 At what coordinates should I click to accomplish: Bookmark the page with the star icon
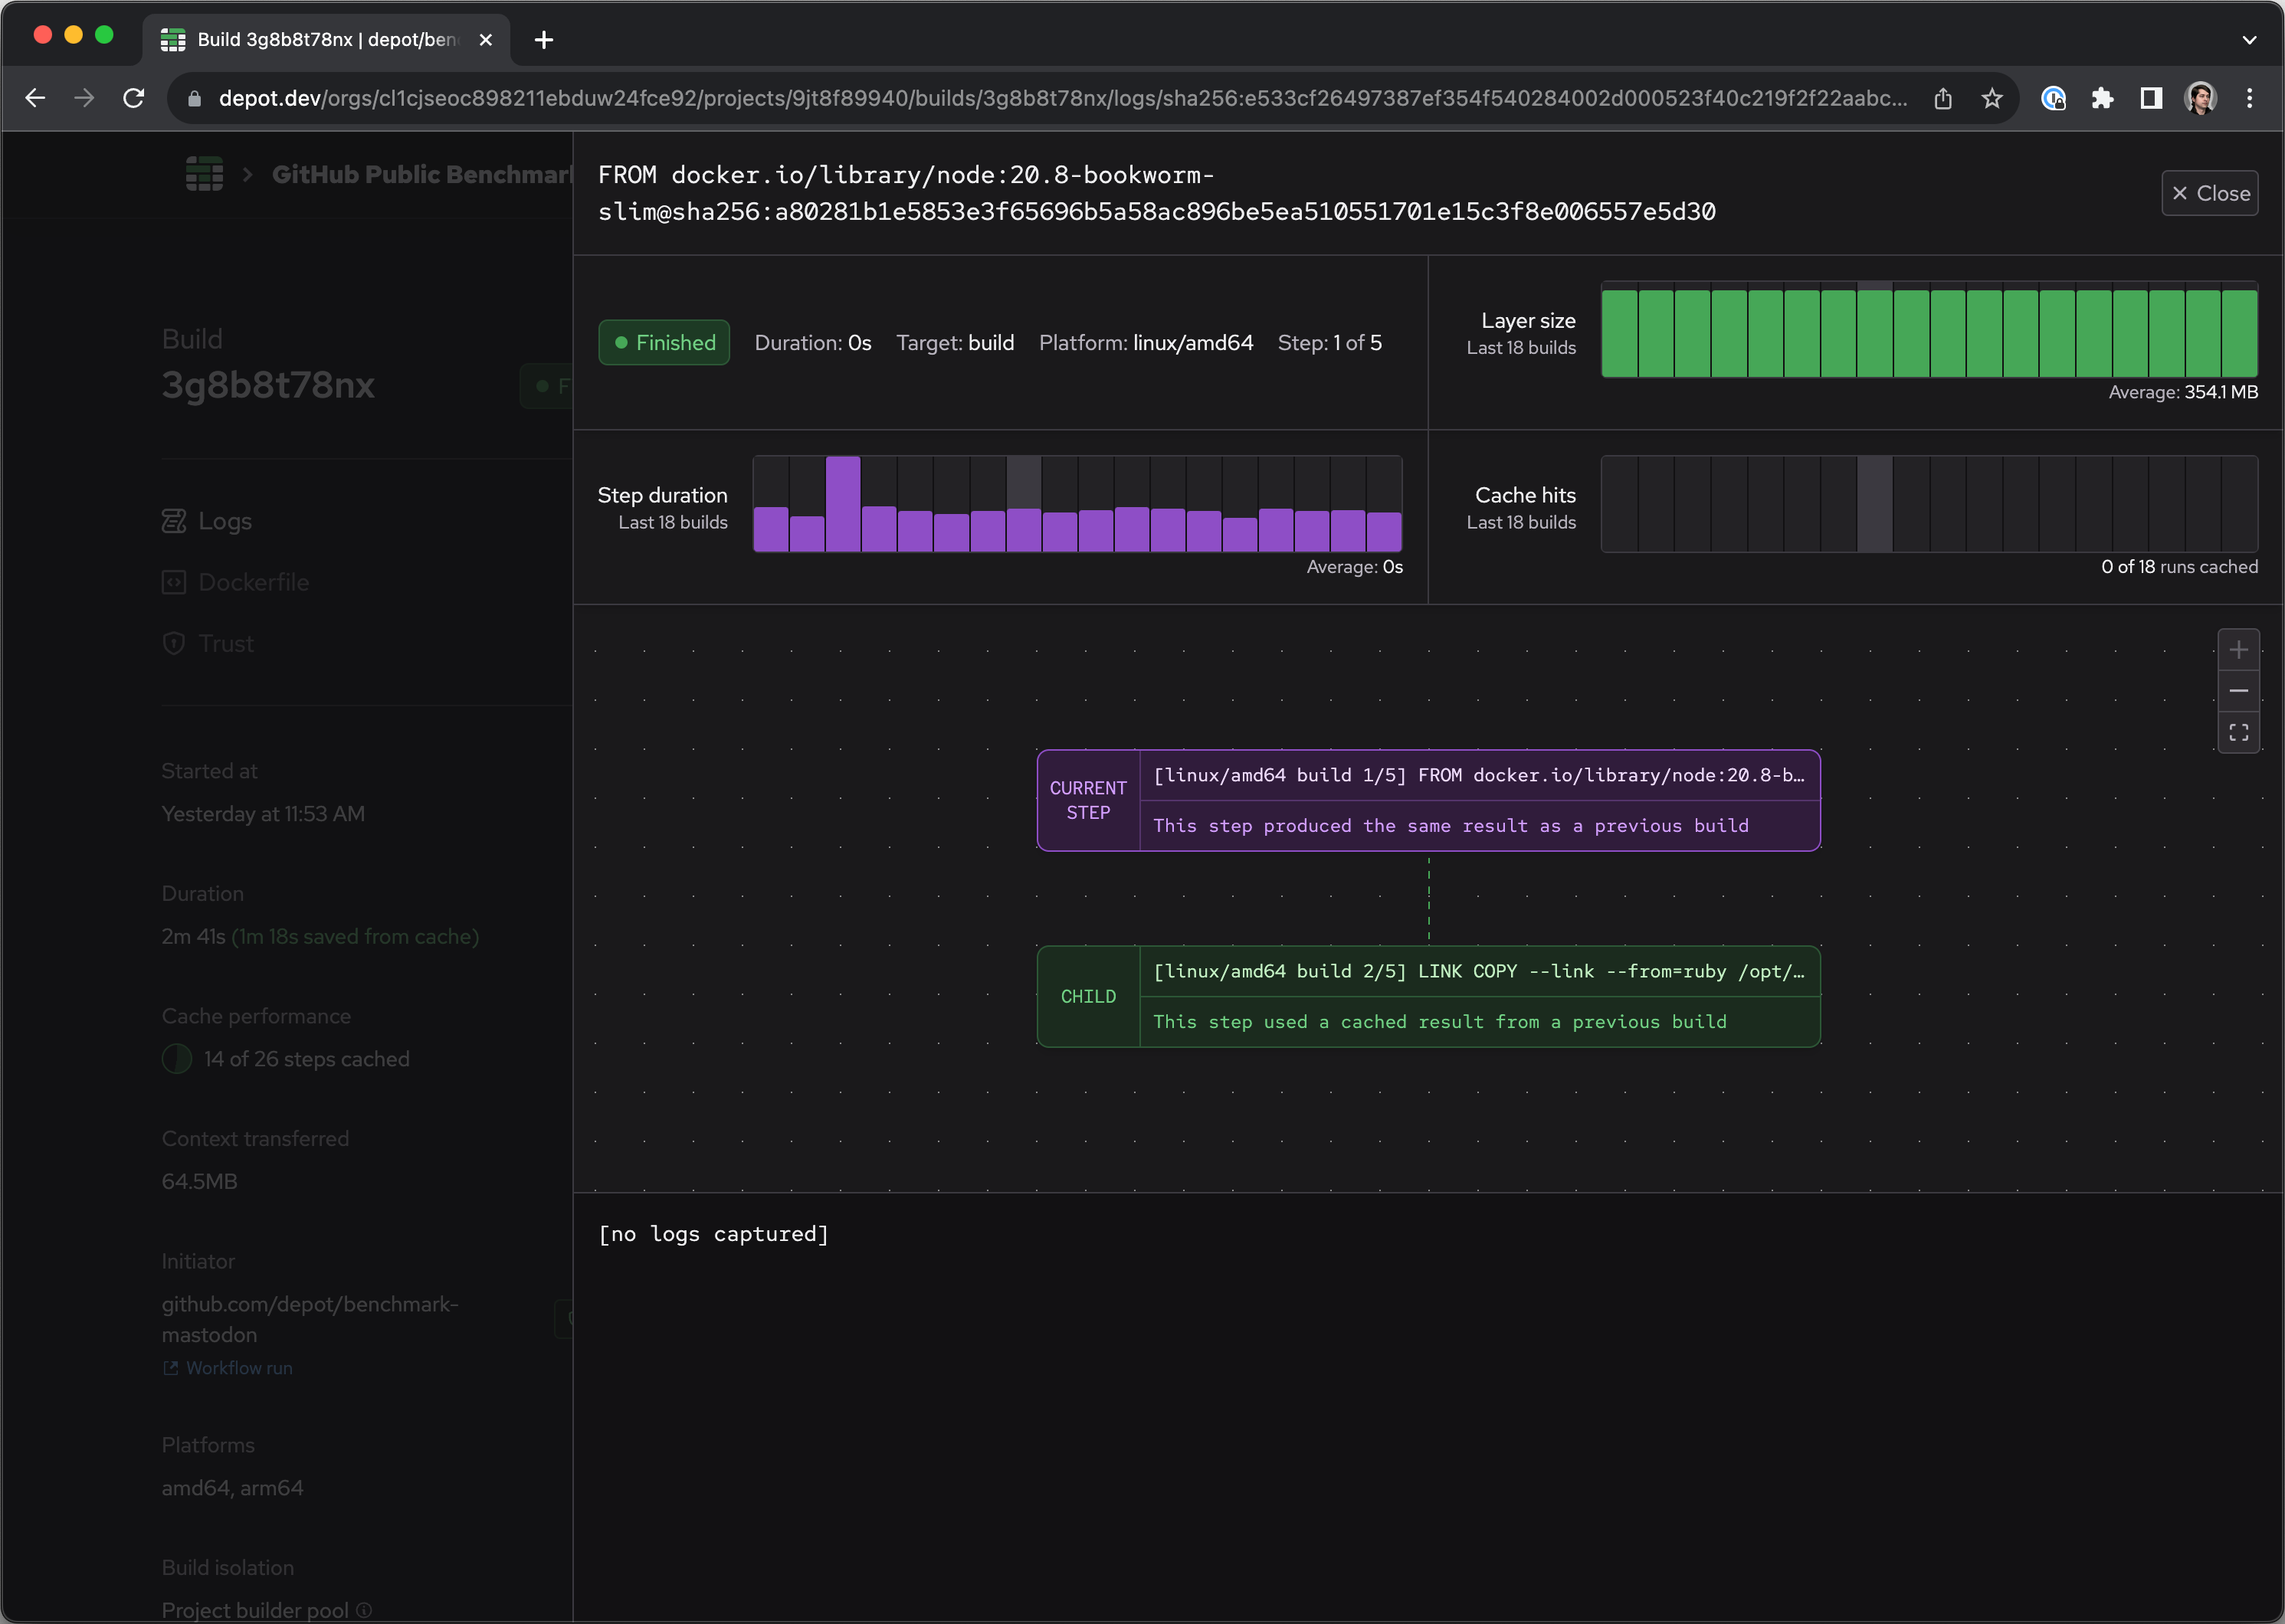[x=1991, y=98]
